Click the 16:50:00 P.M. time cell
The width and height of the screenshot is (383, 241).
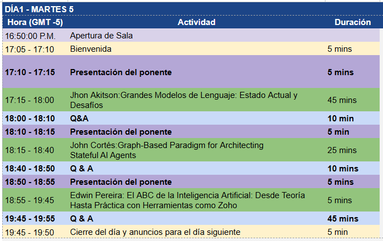[x=35, y=36]
